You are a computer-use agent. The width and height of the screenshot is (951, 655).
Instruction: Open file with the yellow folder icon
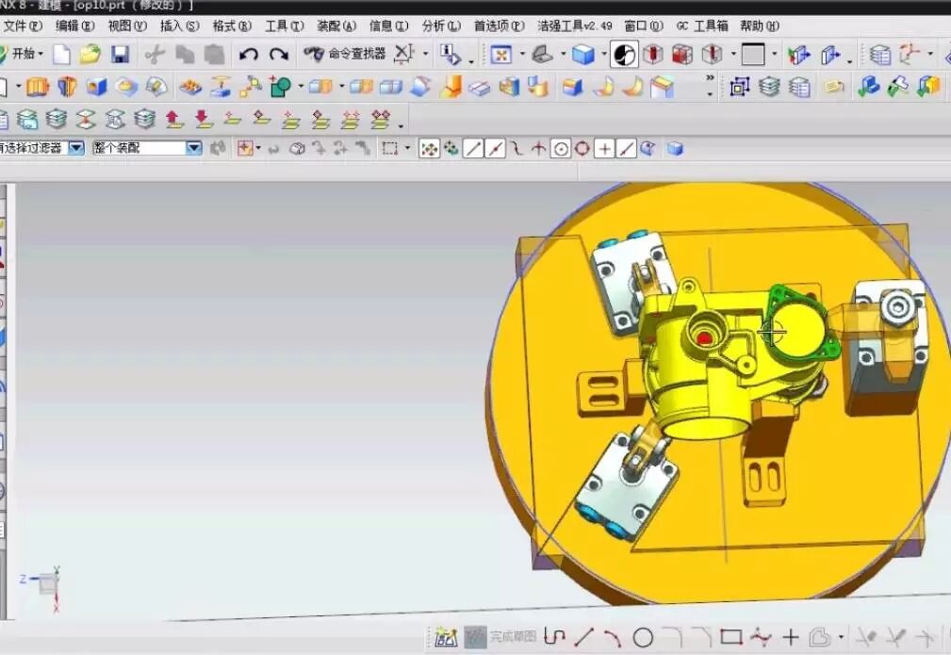pyautogui.click(x=90, y=55)
